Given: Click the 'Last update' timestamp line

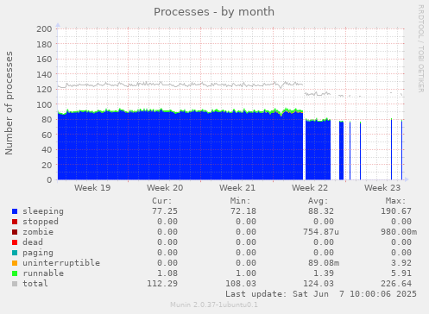Looking at the screenshot, I should click(x=321, y=294).
